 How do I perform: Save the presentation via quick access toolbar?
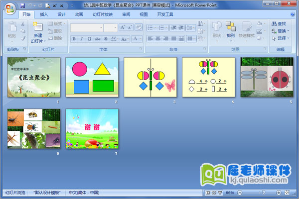tap(23, 5)
